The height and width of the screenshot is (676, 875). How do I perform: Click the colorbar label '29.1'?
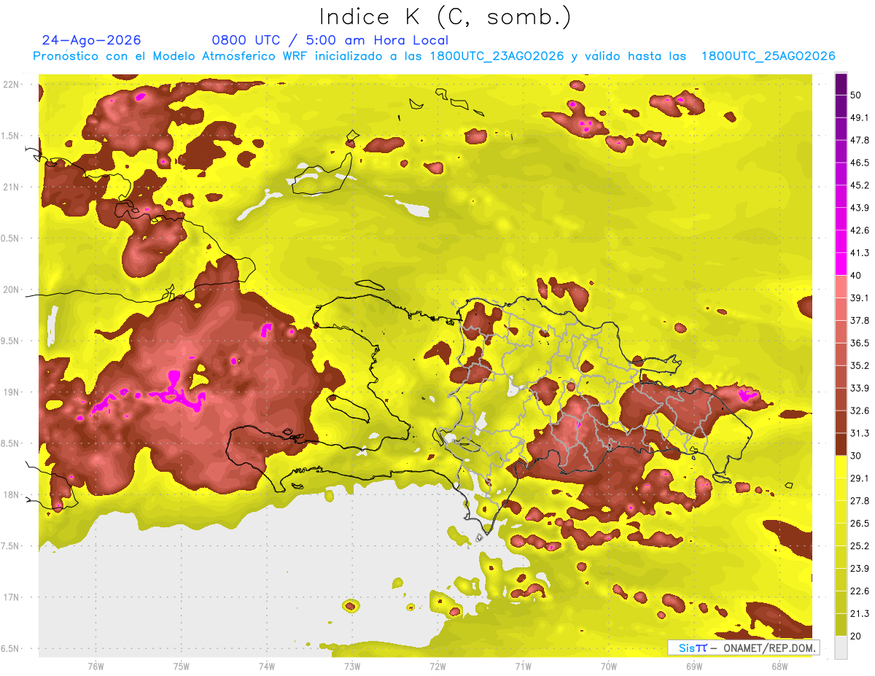click(860, 478)
